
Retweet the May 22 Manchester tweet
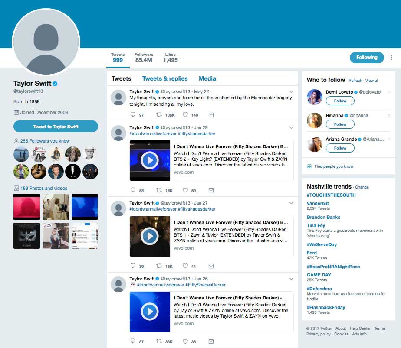coord(159,115)
